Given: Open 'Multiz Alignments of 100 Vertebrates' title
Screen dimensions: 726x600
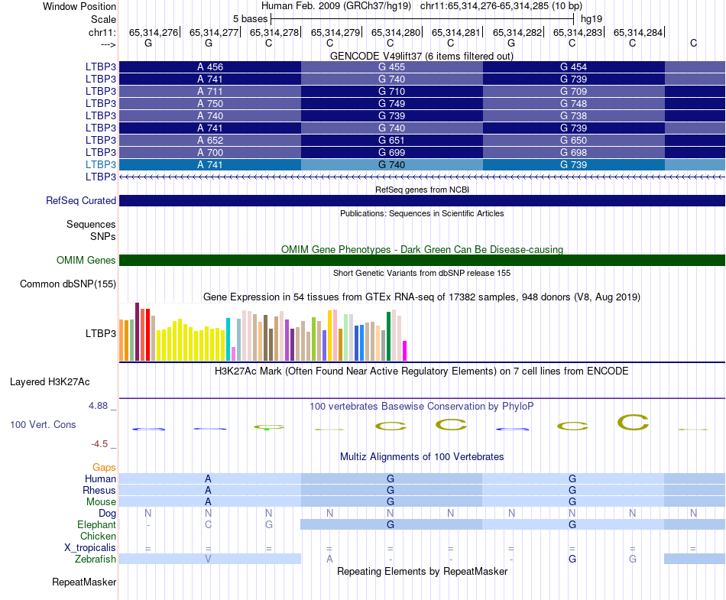Looking at the screenshot, I should pos(422,456).
